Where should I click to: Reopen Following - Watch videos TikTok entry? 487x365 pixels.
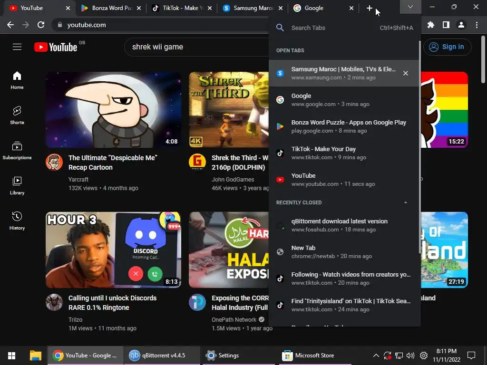344,279
